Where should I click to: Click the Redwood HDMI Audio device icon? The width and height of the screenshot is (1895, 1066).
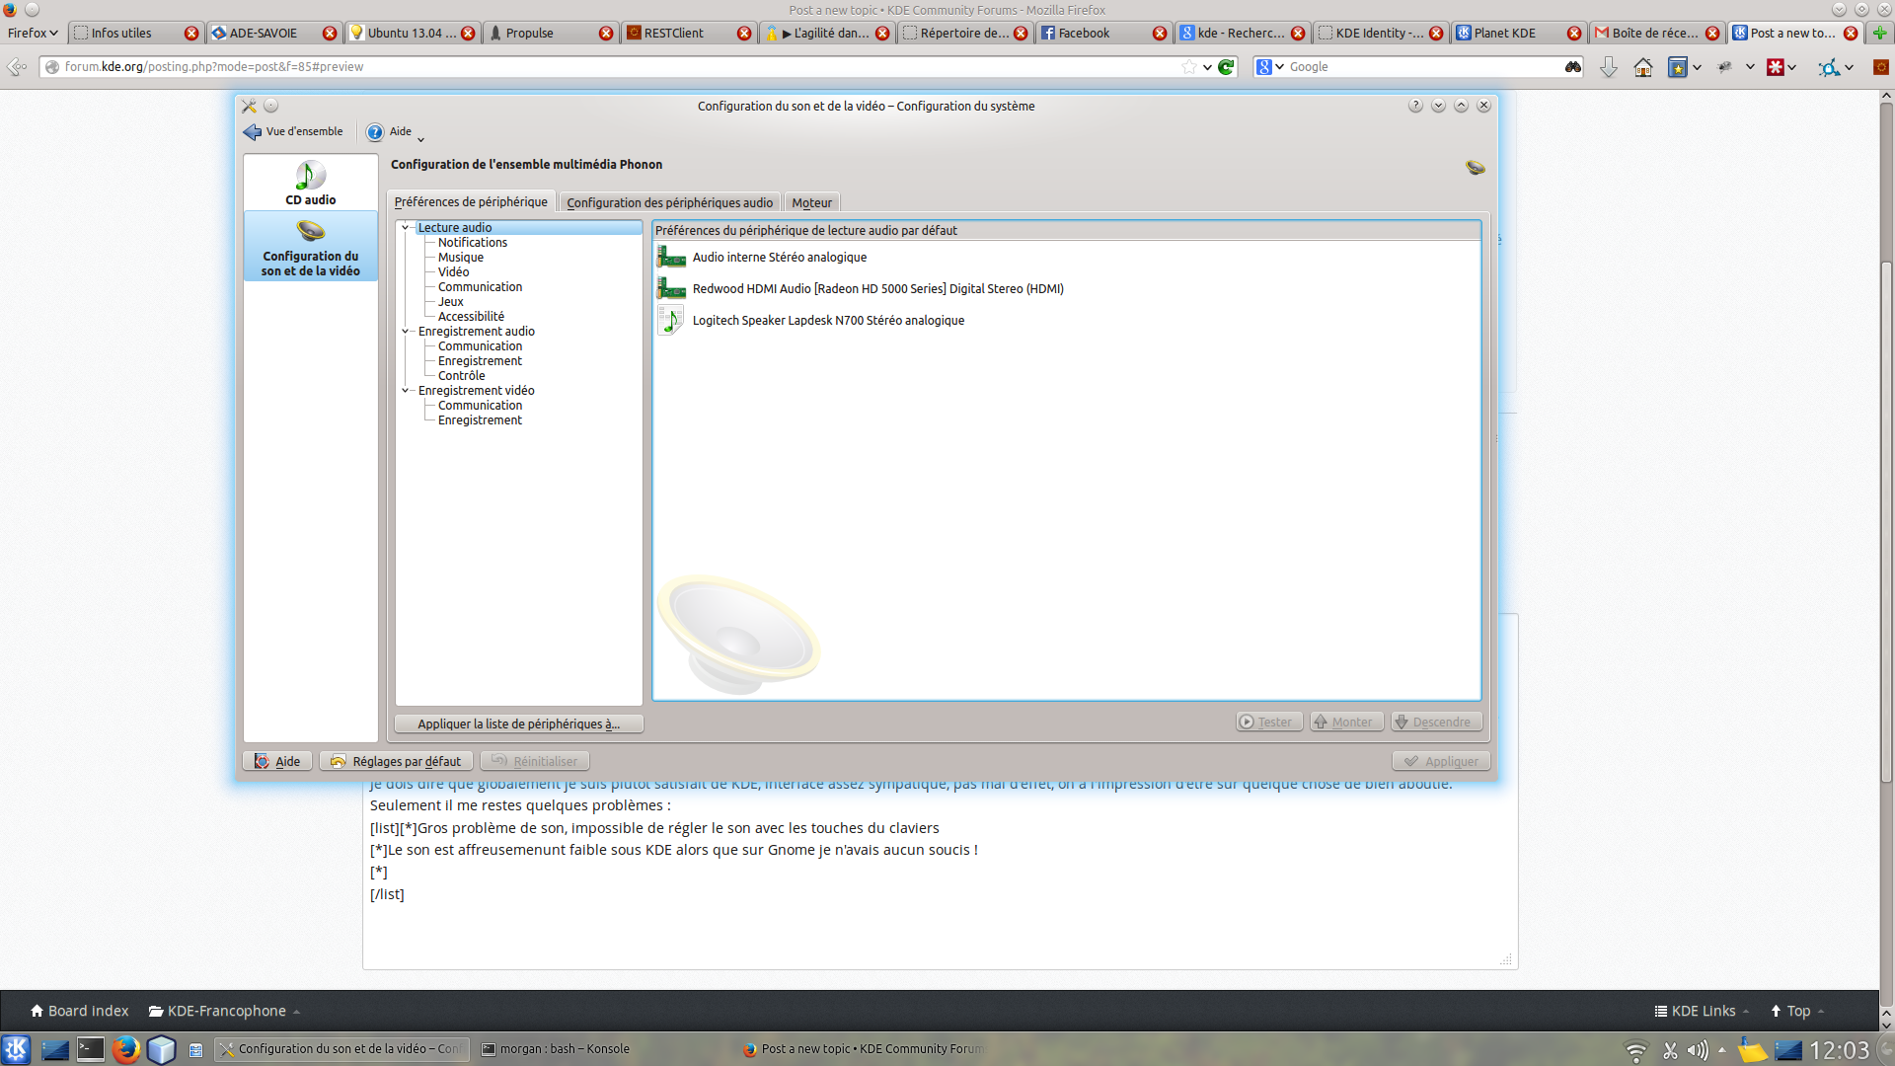coord(671,288)
